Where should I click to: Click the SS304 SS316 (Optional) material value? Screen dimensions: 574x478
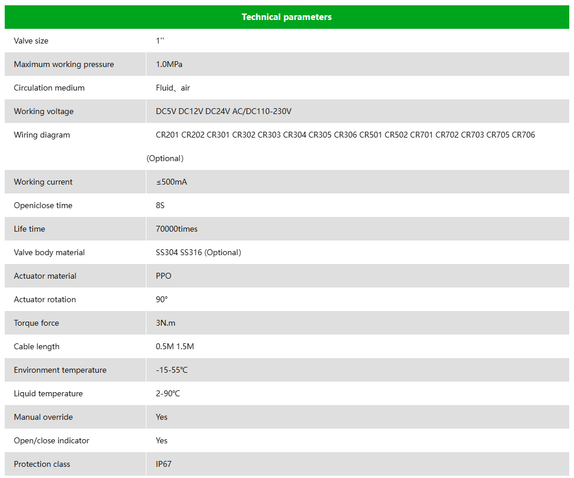(x=198, y=253)
